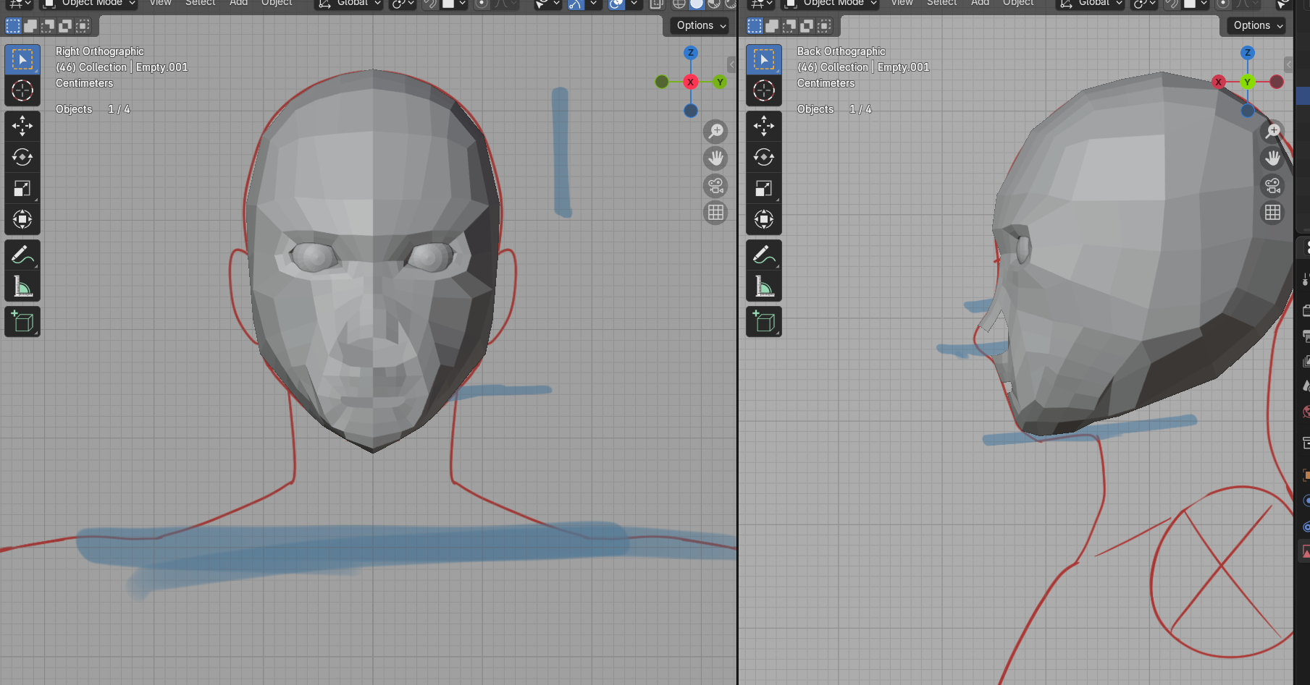Click the pan hand button in left viewport

coord(715,158)
